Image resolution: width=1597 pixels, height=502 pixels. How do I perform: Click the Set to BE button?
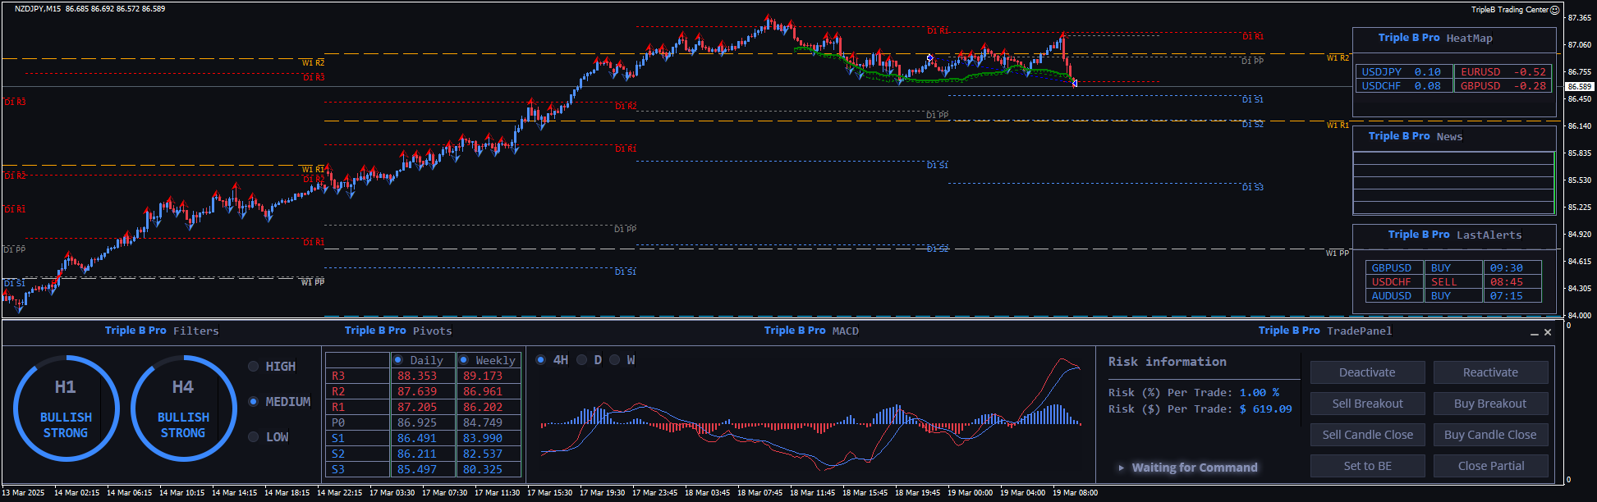point(1367,466)
